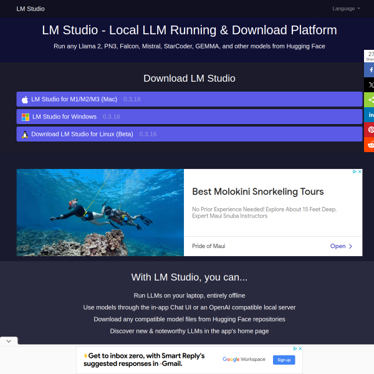Click the 0.3.16 version next to Windows
The image size is (374, 374).
coord(112,117)
